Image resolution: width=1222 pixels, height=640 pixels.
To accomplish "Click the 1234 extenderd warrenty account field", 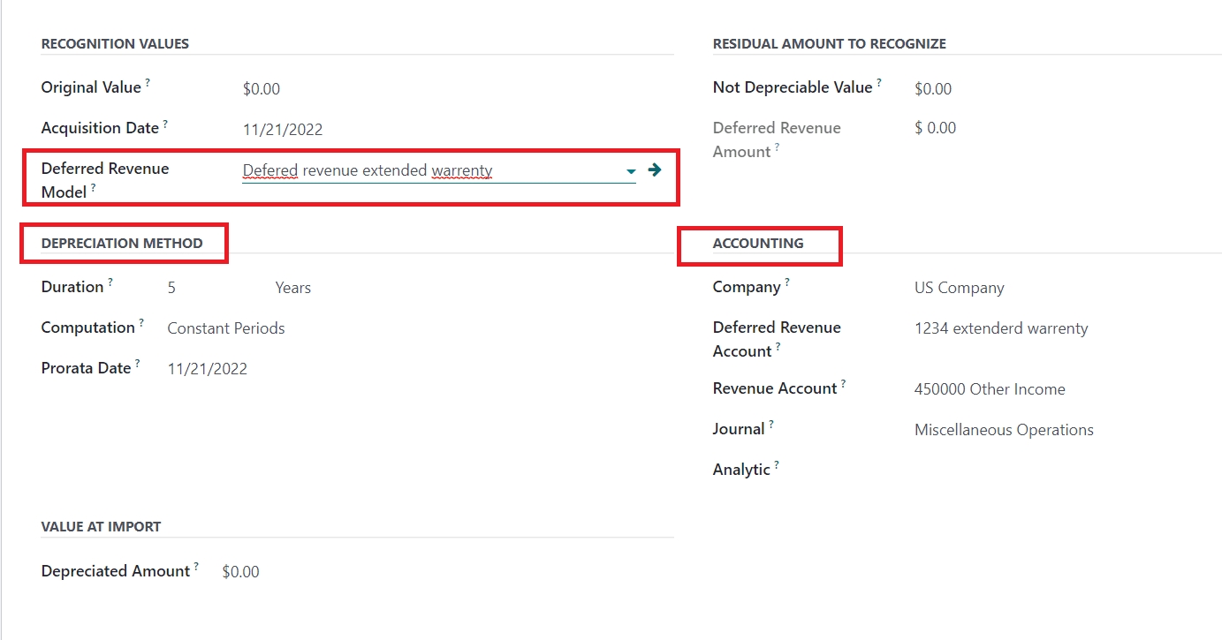I will click(x=1001, y=328).
